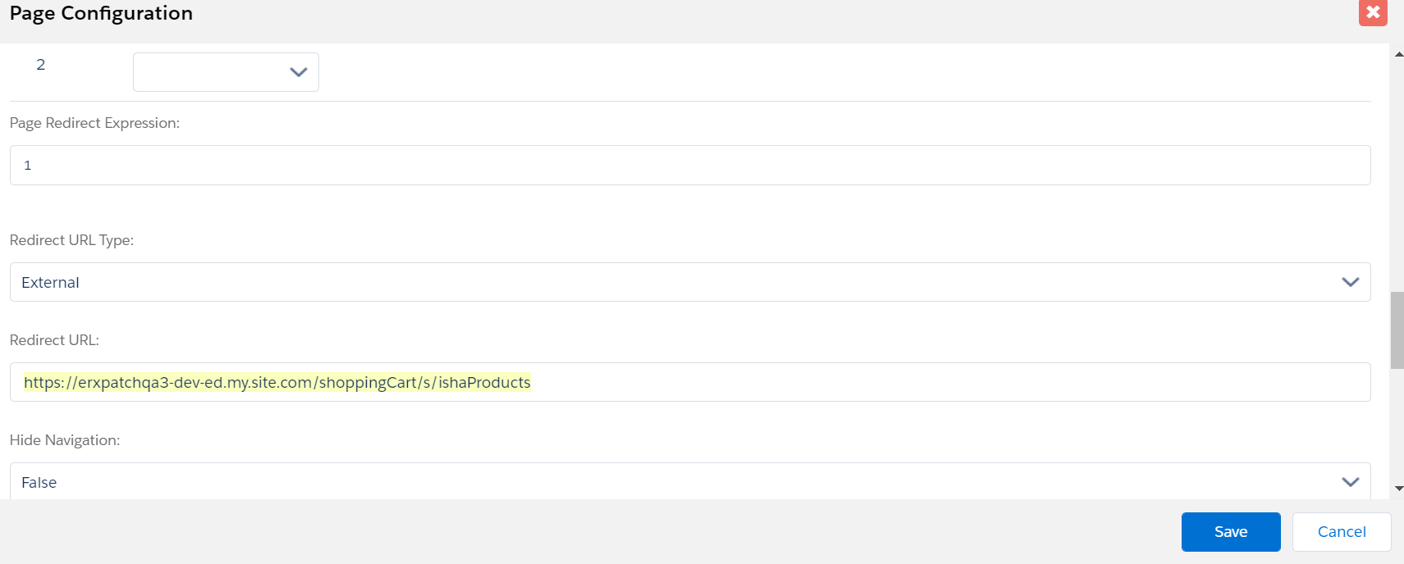Click the row number 2 text

click(40, 65)
